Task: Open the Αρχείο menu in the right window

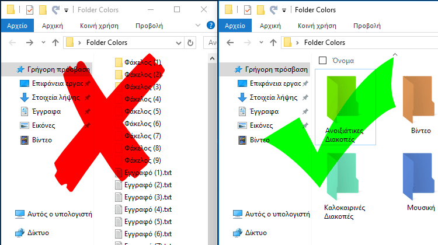Action: click(235, 26)
